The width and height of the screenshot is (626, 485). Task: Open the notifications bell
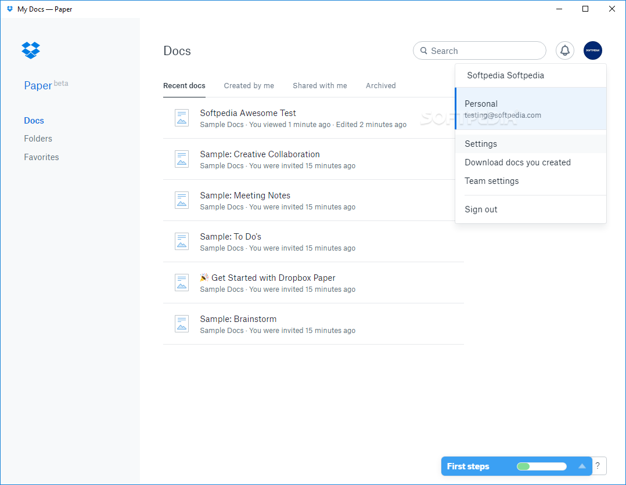click(565, 50)
